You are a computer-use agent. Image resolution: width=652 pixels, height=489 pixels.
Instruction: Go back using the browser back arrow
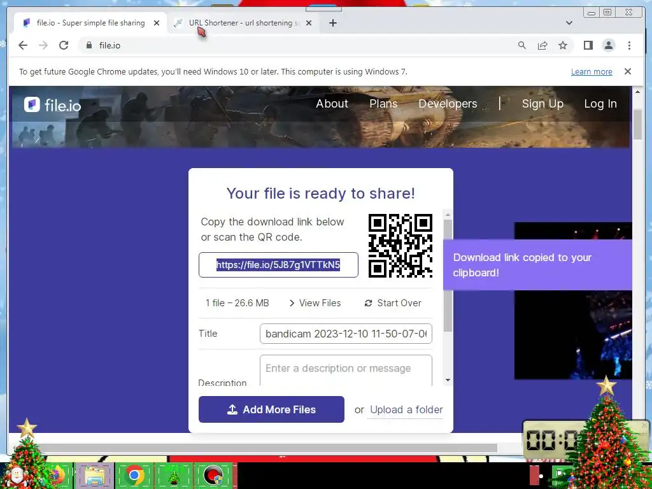tap(23, 45)
